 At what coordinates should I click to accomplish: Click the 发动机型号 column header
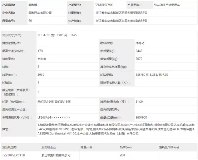click(9, 147)
